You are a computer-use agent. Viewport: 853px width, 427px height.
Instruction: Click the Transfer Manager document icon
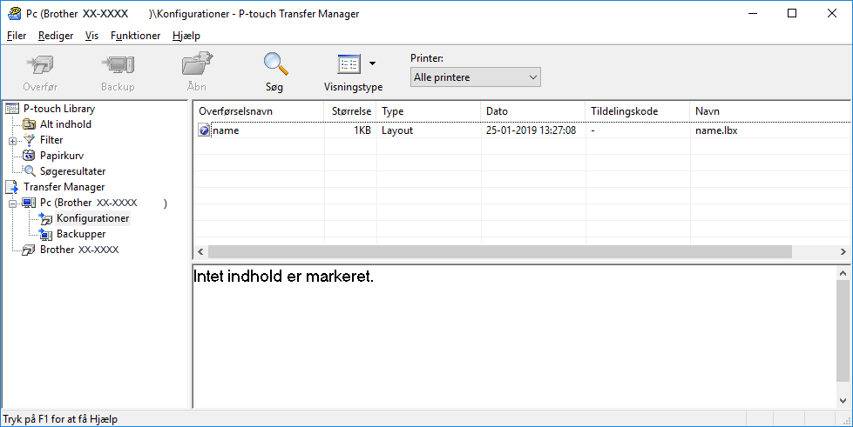12,188
